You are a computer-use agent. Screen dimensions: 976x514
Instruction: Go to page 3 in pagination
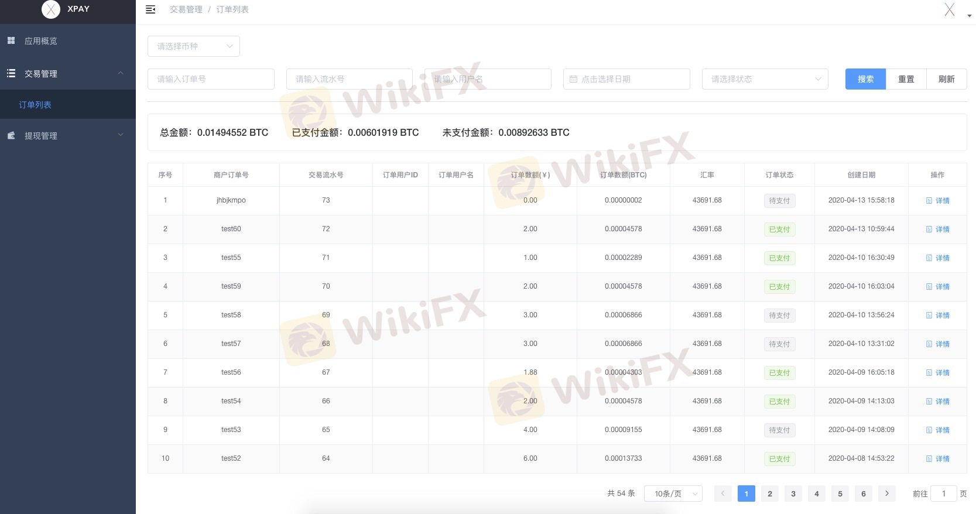click(x=793, y=494)
